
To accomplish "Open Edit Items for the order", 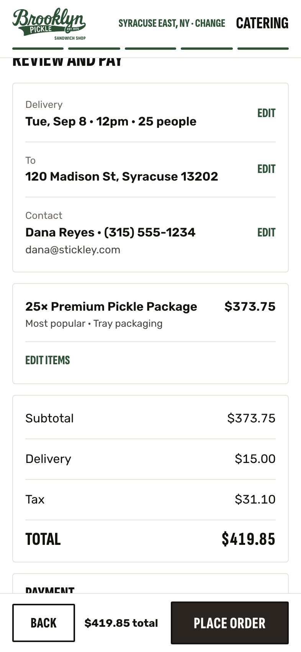I will click(48, 360).
